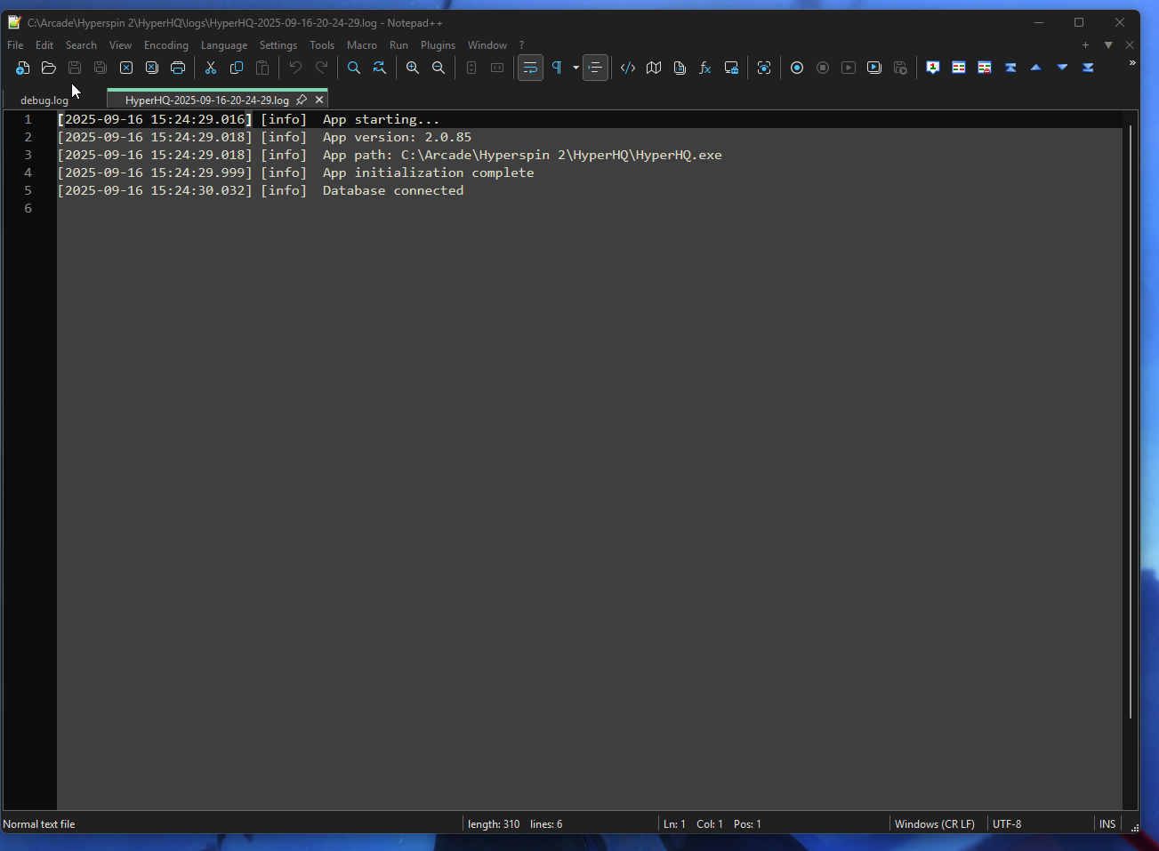Open the tab list dropdown triangle
Screen dimensions: 1159x851
(x=1108, y=45)
